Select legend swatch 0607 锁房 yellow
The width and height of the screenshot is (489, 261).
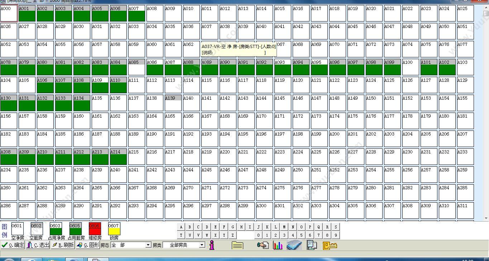tap(114, 229)
